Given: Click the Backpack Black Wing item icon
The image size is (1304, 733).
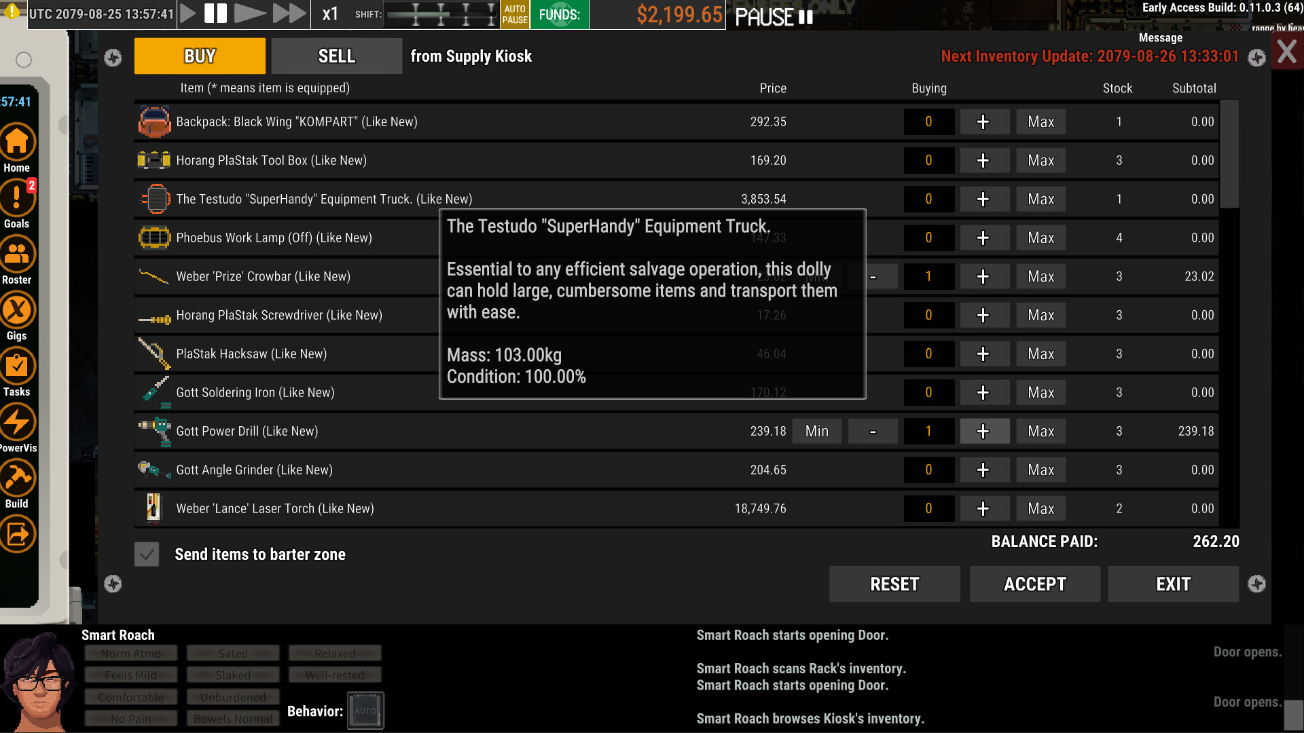Looking at the screenshot, I should 154,121.
